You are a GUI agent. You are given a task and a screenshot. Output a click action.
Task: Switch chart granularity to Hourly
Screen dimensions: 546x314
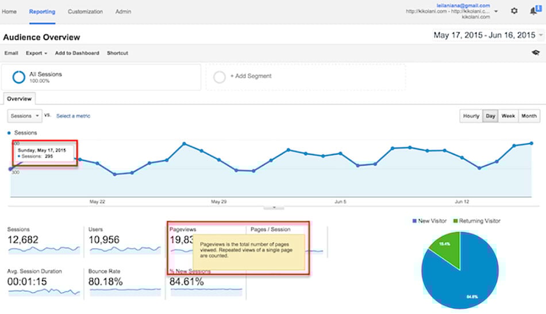pyautogui.click(x=471, y=116)
